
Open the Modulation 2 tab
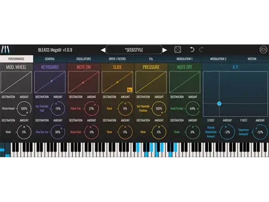tap(218, 59)
